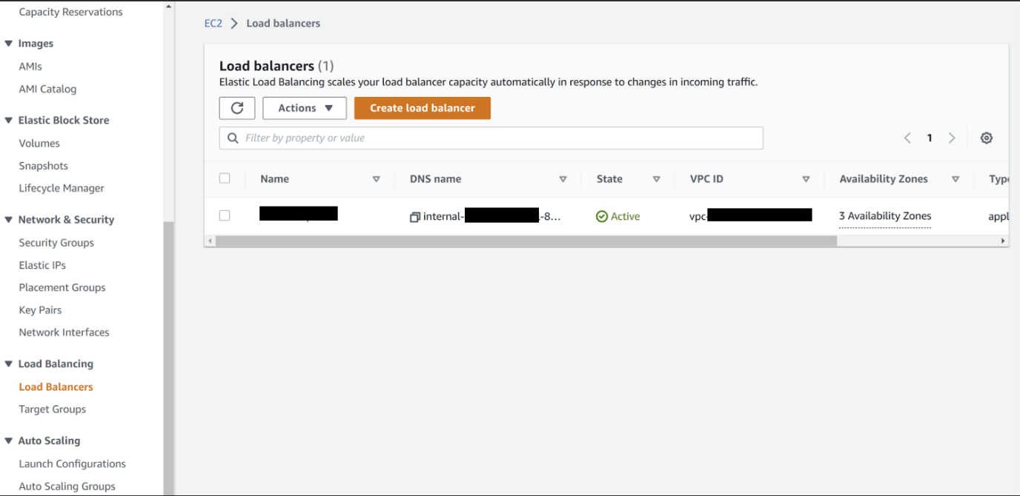Screen dimensions: 1020x496
Task: Collapse the Auto Scaling section
Action: point(9,441)
